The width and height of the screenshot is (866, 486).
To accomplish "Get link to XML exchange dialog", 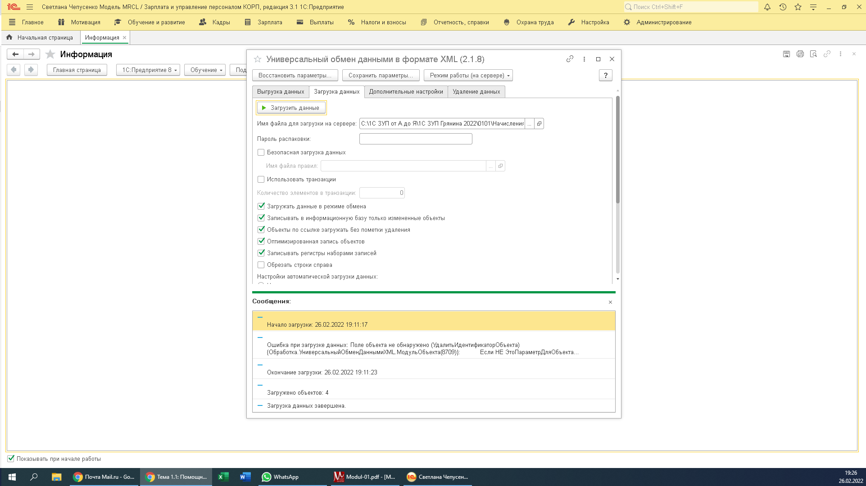I will click(x=570, y=59).
